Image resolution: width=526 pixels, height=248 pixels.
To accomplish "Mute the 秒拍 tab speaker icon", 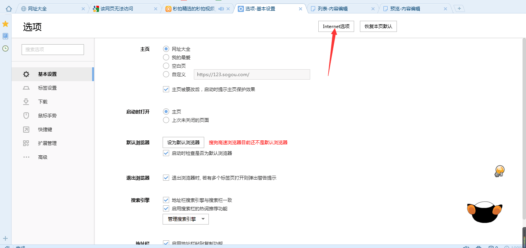I will (x=221, y=9).
